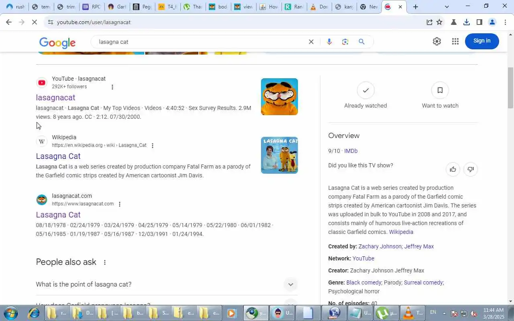This screenshot has width=514, height=321.
Task: Open the Windows Start button
Action: point(11,313)
